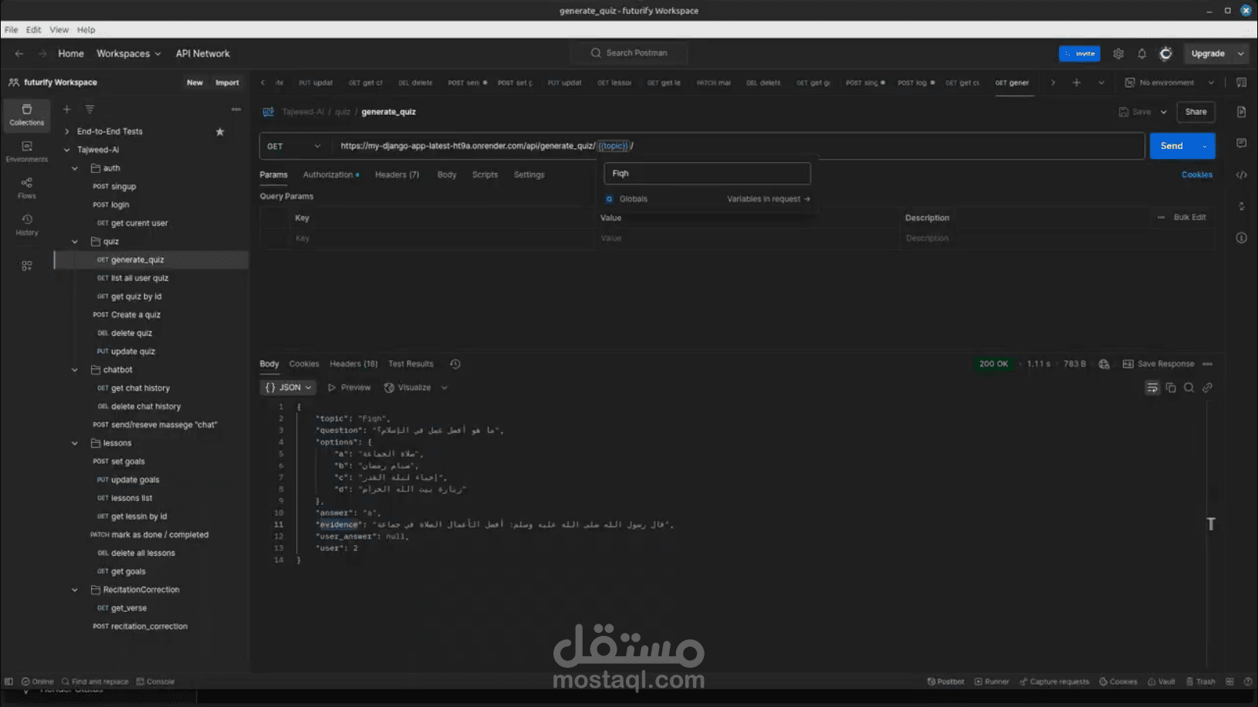1258x707 pixels.
Task: Open the Collections sidebar panel
Action: click(x=27, y=114)
